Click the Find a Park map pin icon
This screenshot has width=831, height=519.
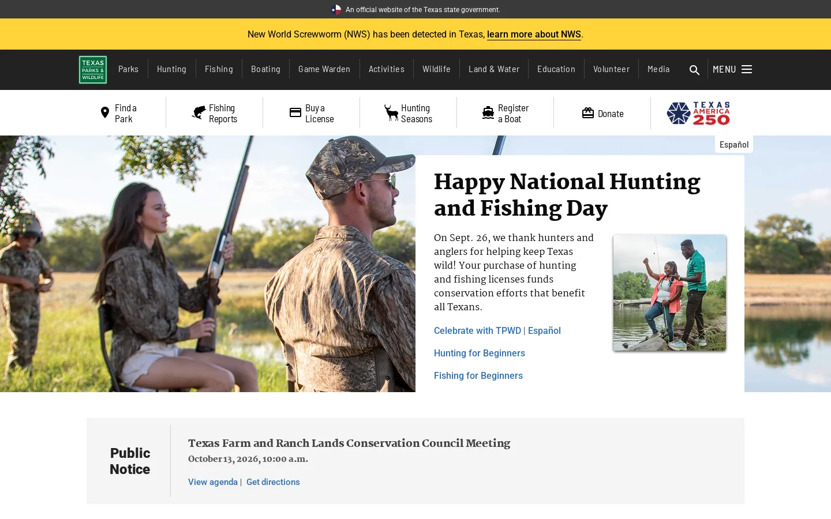click(x=105, y=112)
